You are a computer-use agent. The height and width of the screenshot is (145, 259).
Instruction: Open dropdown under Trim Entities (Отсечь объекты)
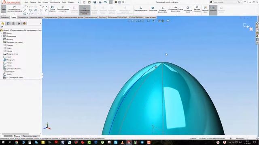[52, 14]
